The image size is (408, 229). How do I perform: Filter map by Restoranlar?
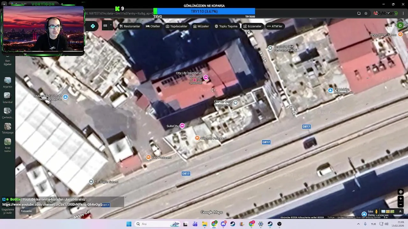pos(130,26)
